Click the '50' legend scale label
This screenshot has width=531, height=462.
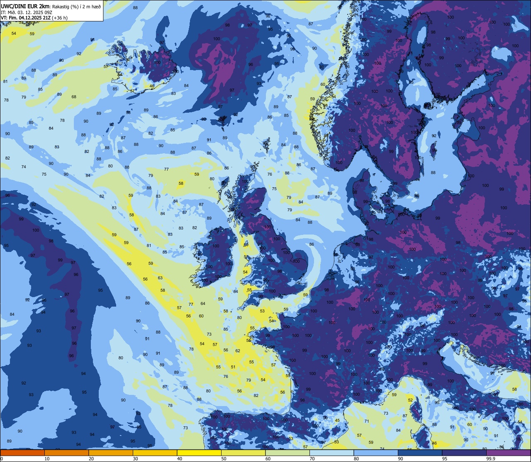coord(224,459)
